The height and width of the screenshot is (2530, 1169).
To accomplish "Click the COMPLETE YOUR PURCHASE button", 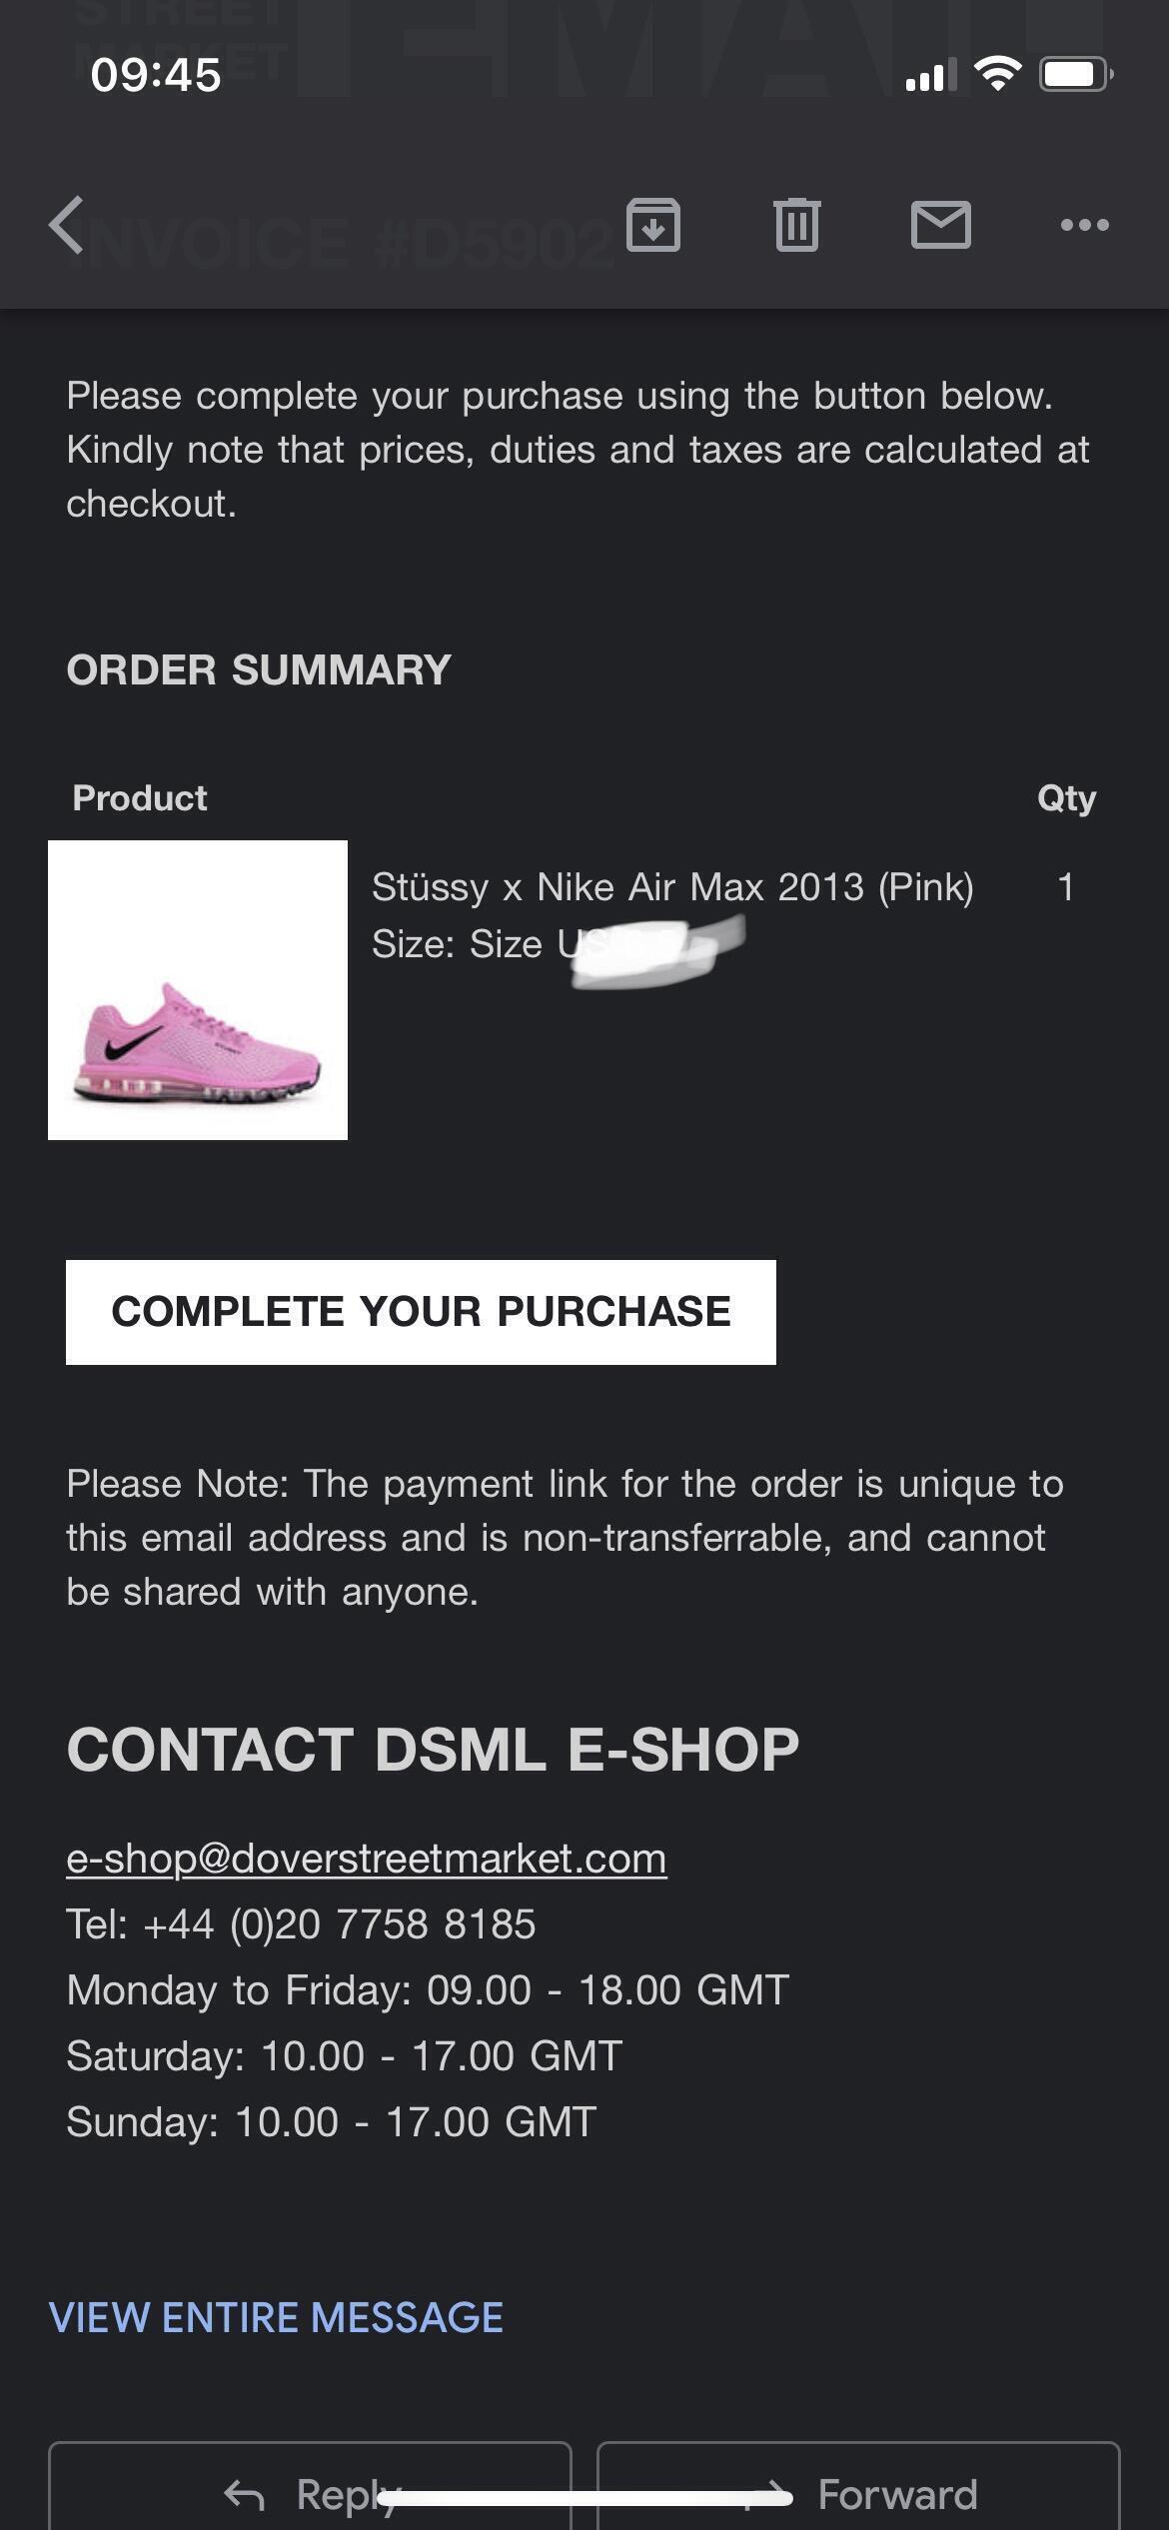I will tap(421, 1312).
